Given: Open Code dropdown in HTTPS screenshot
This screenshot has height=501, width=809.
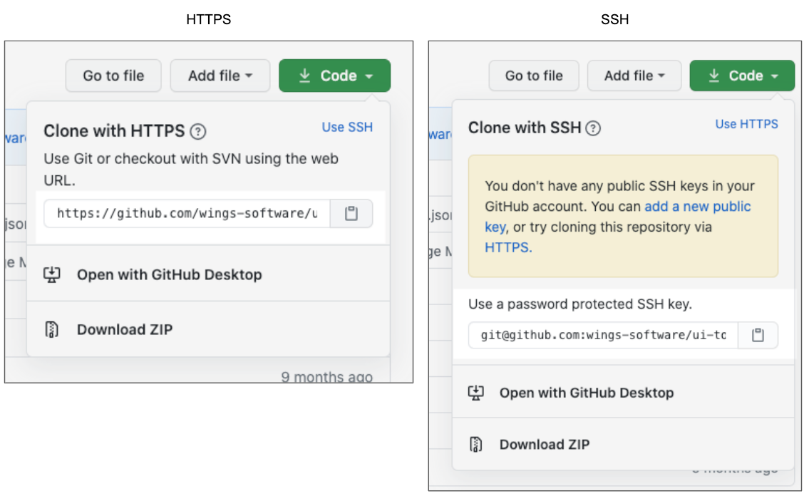Looking at the screenshot, I should tap(334, 76).
